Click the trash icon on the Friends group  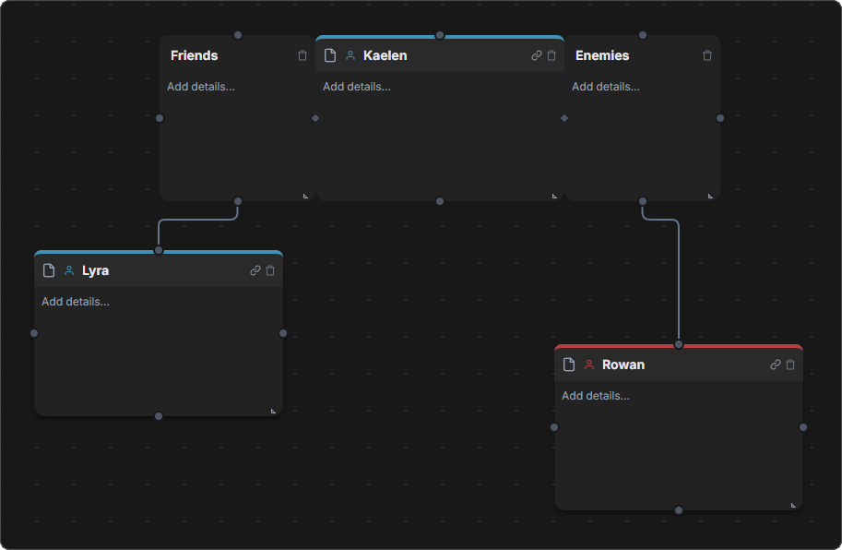(x=302, y=55)
